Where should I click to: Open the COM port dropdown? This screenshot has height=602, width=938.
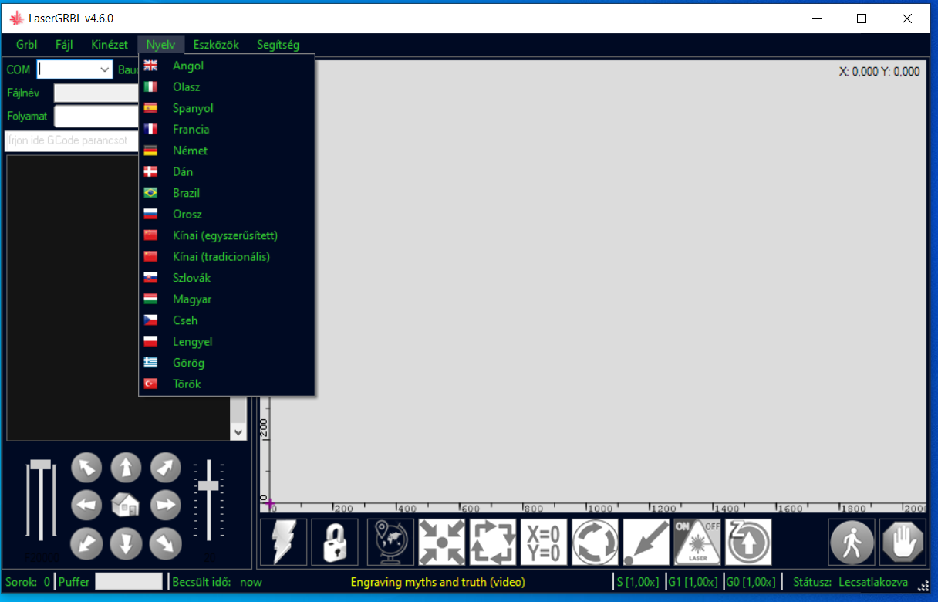point(106,69)
